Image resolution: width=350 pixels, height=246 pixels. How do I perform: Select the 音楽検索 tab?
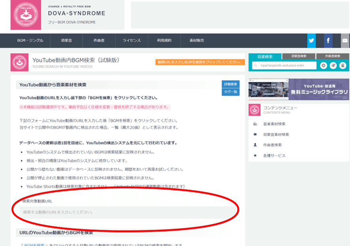tap(265, 57)
